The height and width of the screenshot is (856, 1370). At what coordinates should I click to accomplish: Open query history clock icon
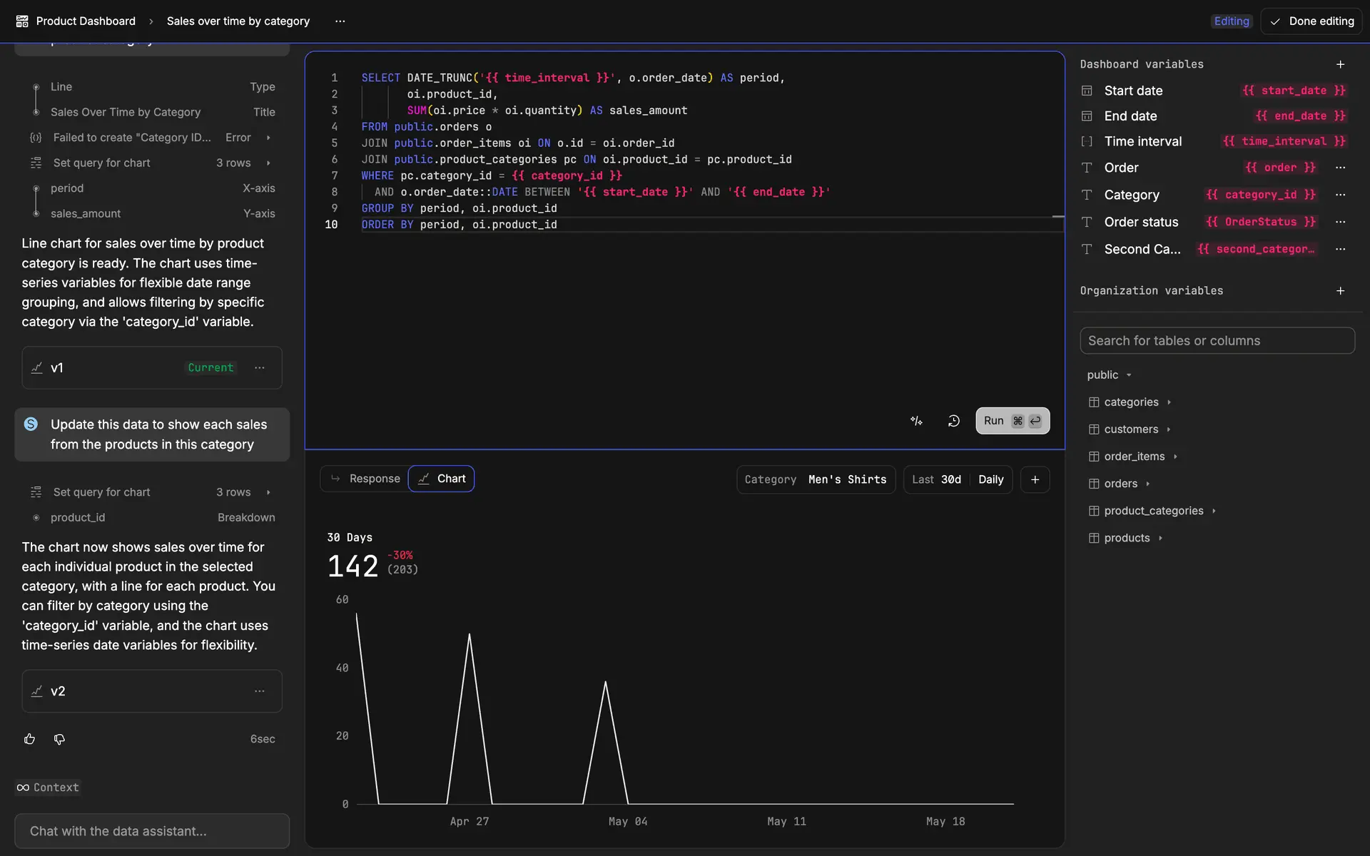953,421
